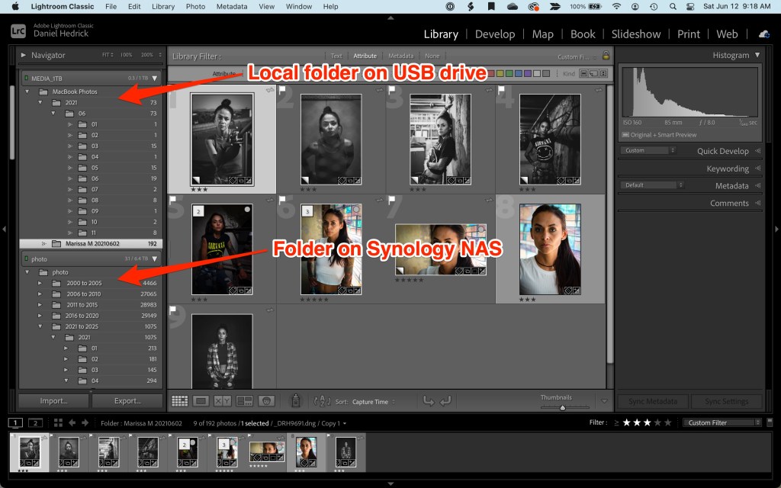
Task: Expand the 2000 to 2005 folder
Action: [40, 283]
